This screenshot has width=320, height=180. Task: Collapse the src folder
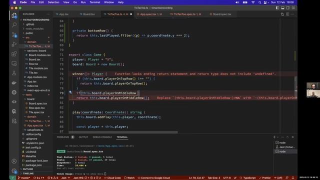point(27,37)
